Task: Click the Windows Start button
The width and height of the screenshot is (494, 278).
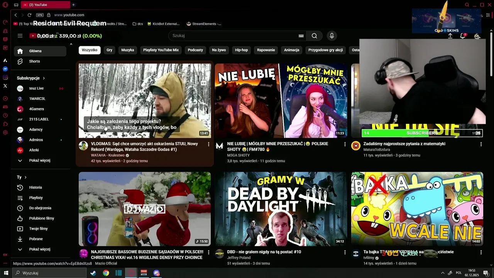Action: tap(6, 273)
